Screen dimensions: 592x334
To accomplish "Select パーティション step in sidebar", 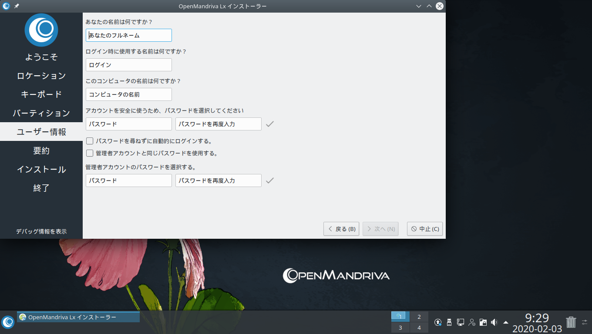I will click(x=41, y=113).
